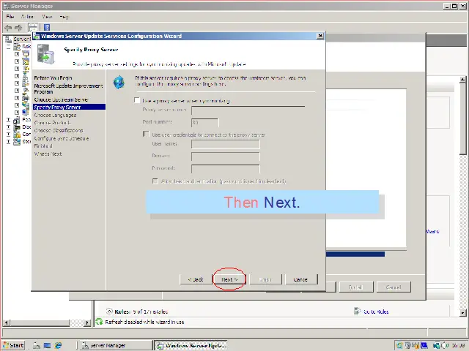Click the greyed Finish button in wizard
This screenshot has width=469, height=351.
point(265,279)
